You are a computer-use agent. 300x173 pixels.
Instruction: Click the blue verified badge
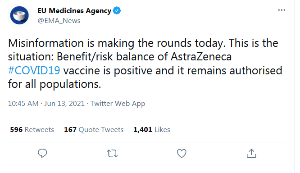click(117, 10)
